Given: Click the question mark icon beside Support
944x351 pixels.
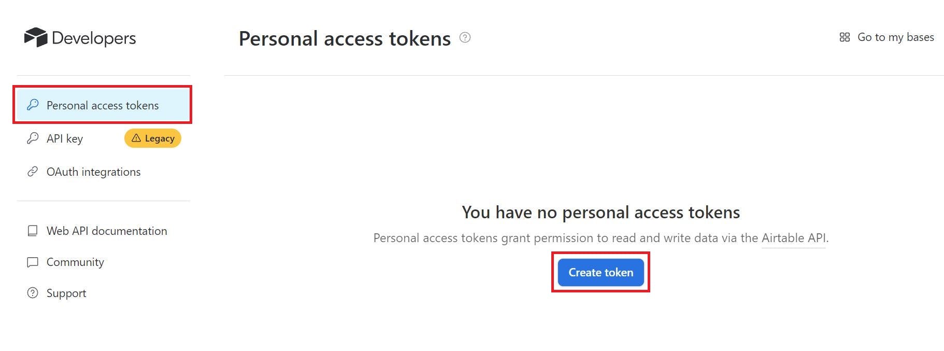Looking at the screenshot, I should pyautogui.click(x=32, y=293).
